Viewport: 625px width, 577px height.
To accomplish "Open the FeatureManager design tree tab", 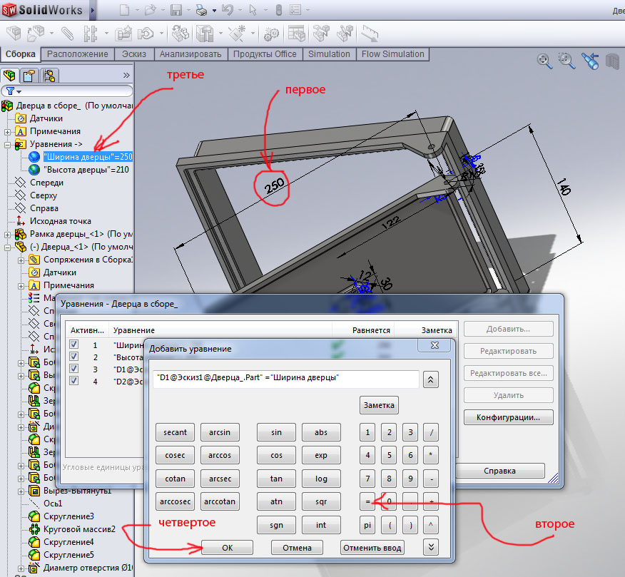I will [10, 76].
